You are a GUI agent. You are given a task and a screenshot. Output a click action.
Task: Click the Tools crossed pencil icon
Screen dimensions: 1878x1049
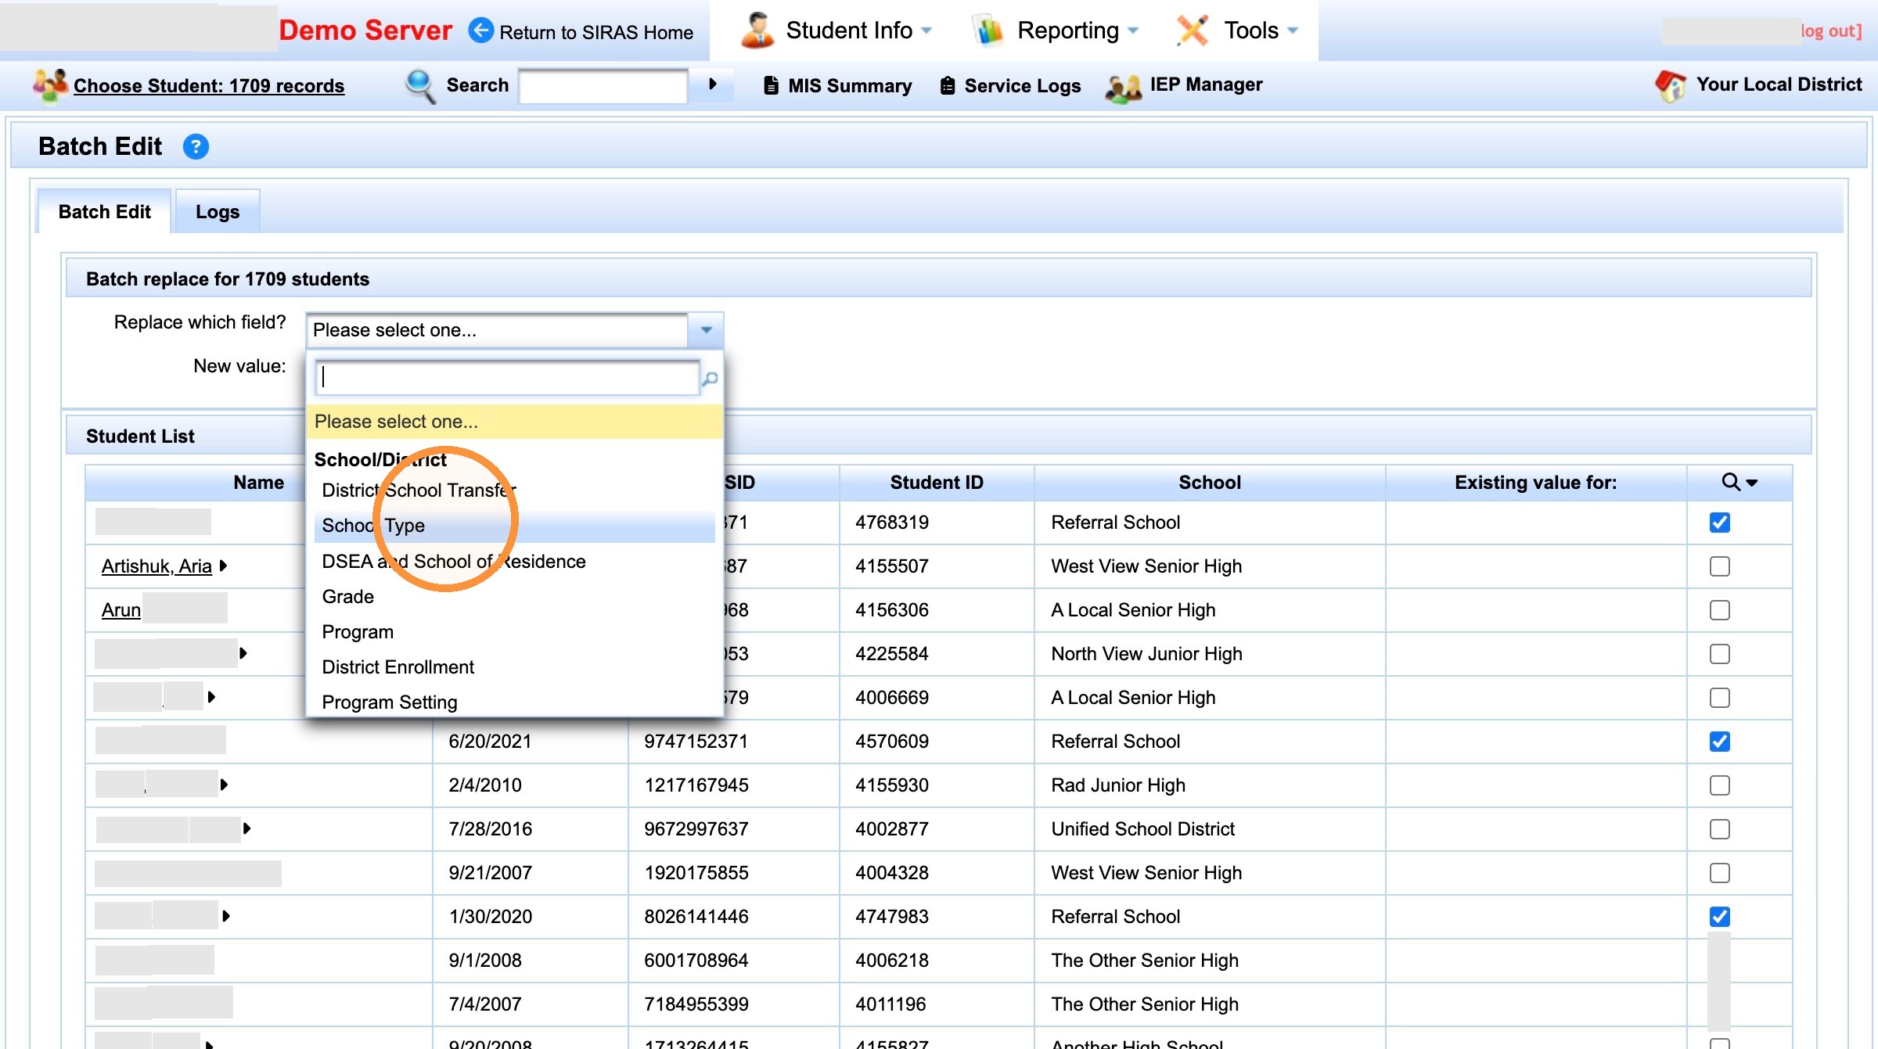(1193, 31)
